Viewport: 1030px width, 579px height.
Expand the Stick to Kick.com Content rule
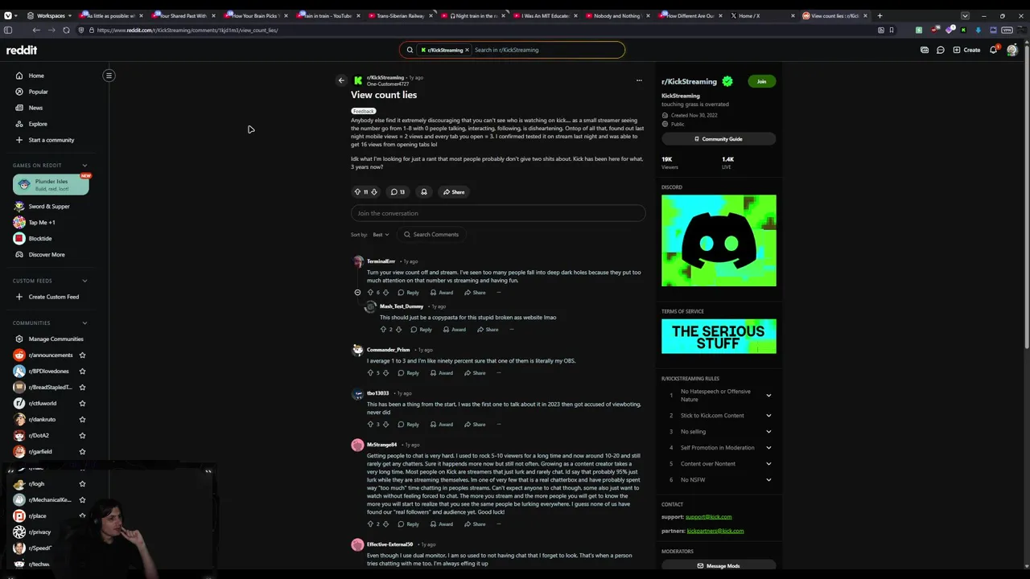point(768,416)
